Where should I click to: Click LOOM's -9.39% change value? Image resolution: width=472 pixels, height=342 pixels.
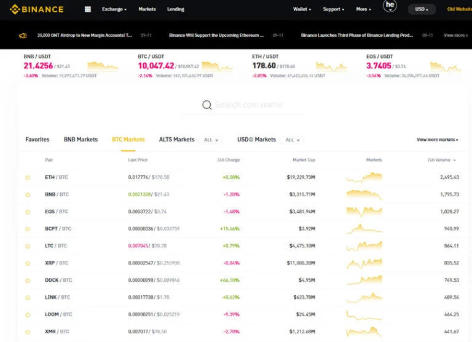click(x=232, y=314)
